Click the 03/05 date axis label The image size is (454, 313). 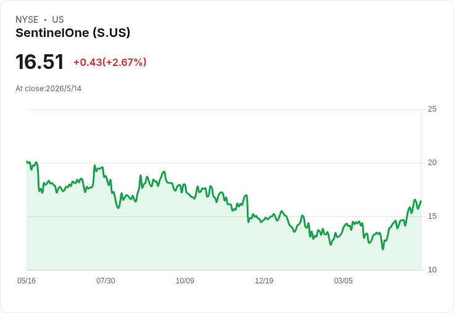343,280
